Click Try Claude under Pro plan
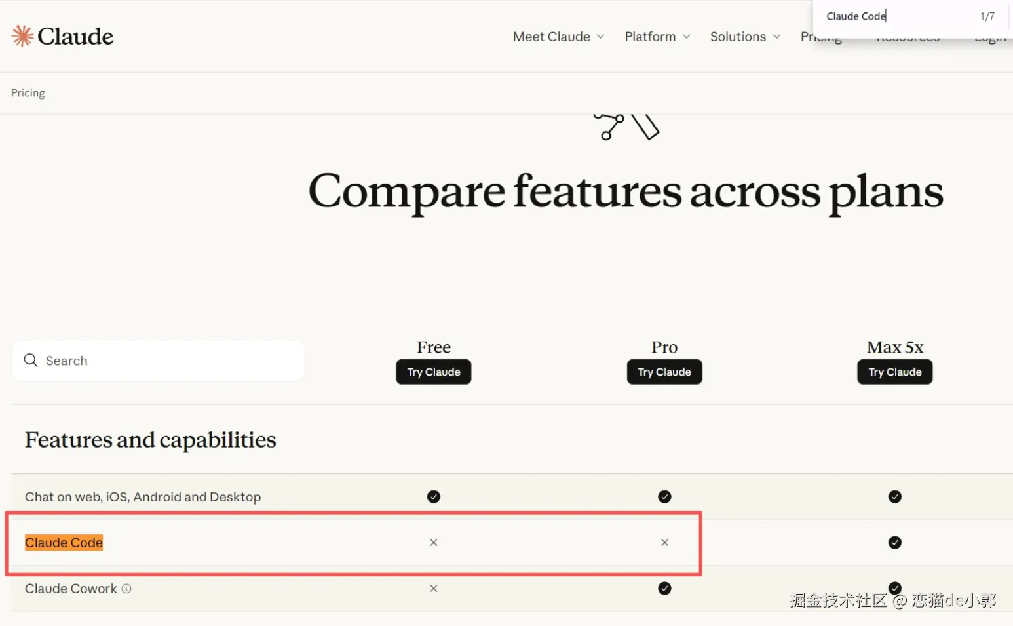Screen dimensions: 1013x626 coord(664,372)
